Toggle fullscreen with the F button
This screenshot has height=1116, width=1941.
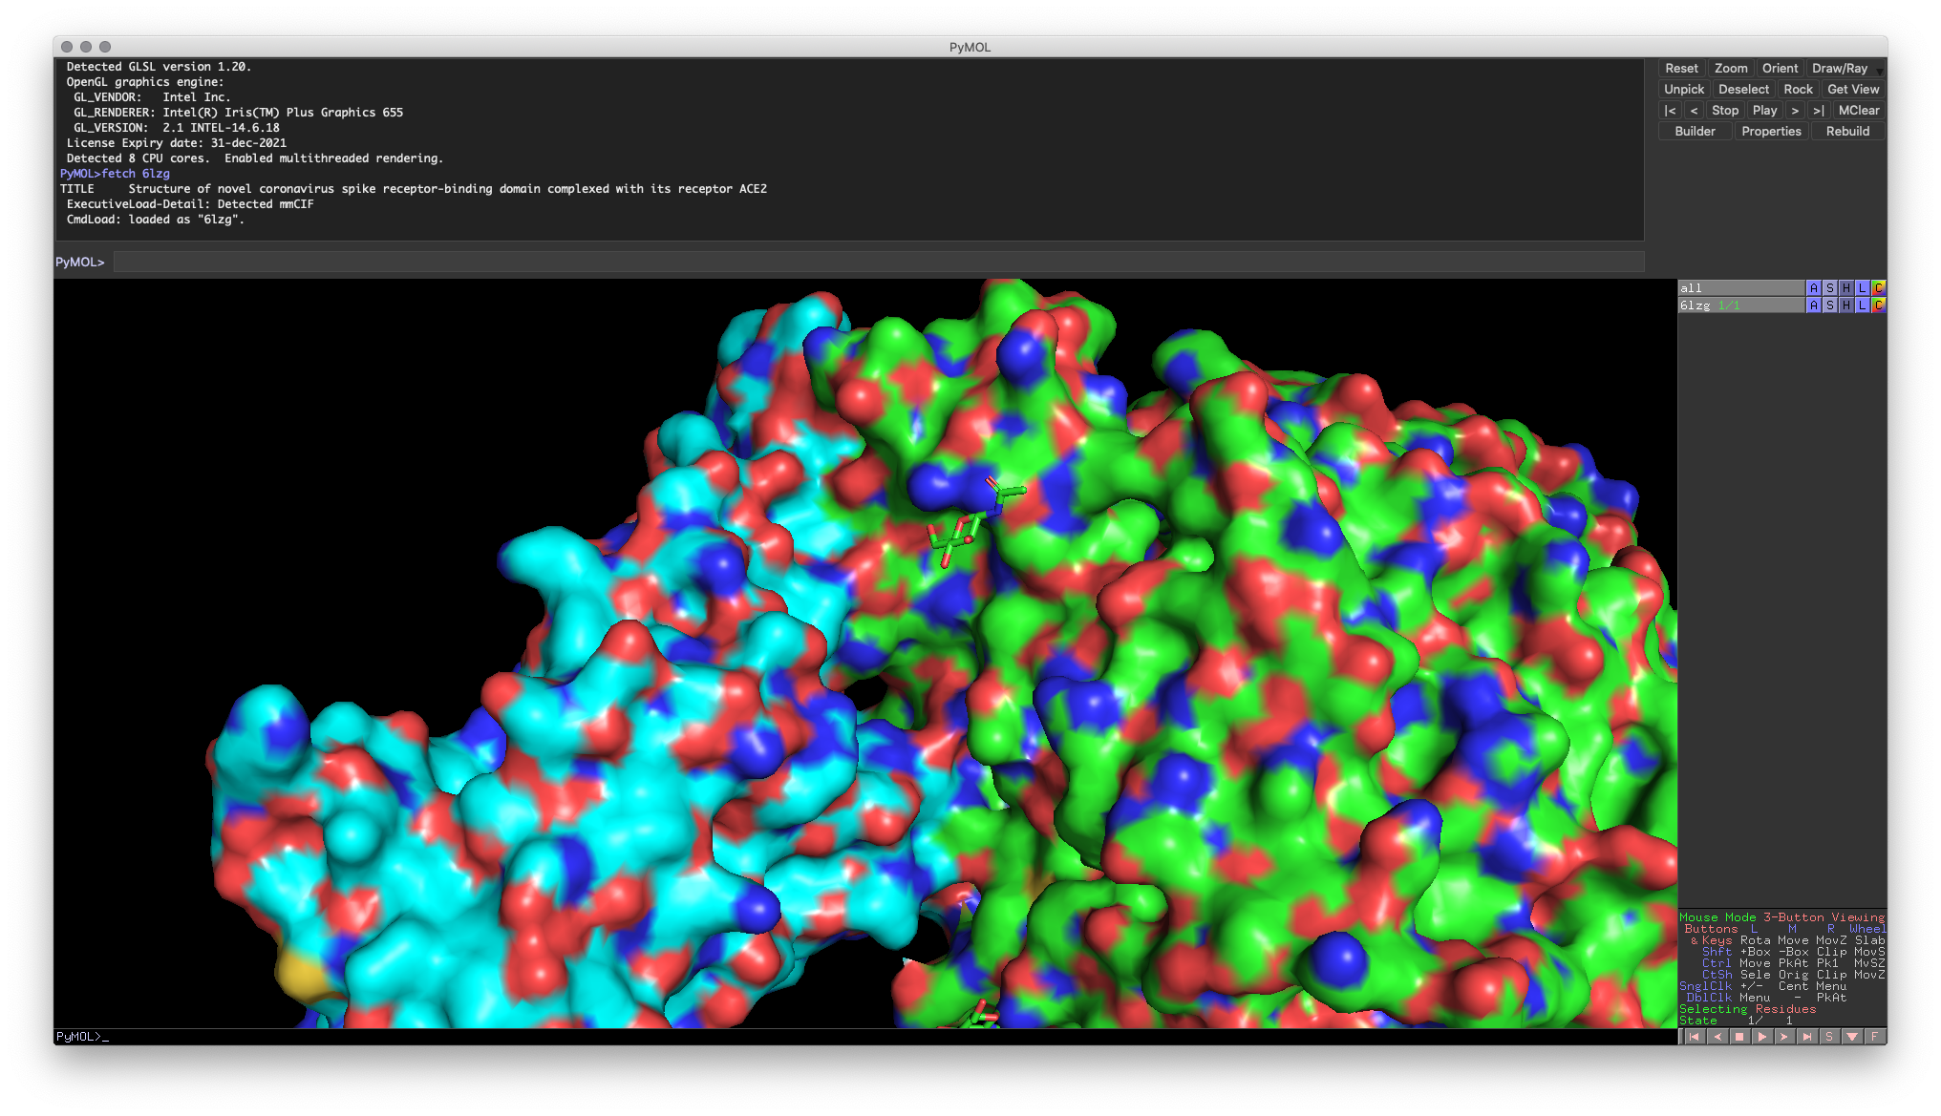1874,1037
